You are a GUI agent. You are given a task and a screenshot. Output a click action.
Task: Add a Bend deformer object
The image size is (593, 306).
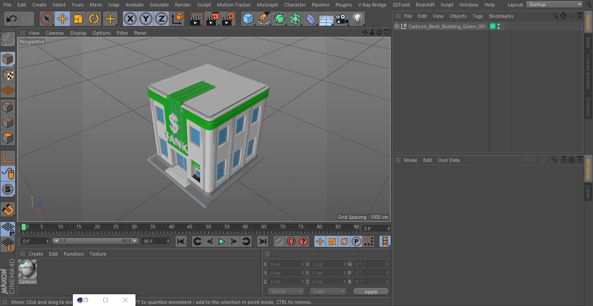(x=311, y=19)
